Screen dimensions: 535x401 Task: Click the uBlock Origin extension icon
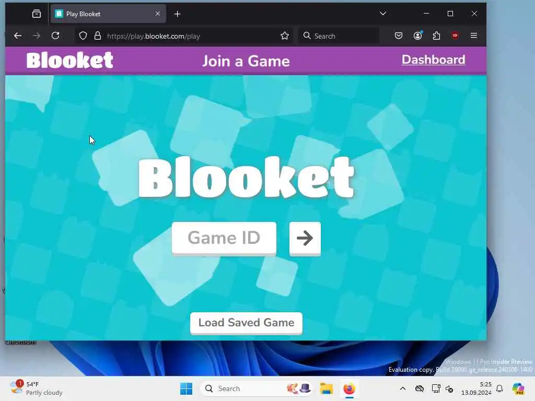(x=455, y=36)
